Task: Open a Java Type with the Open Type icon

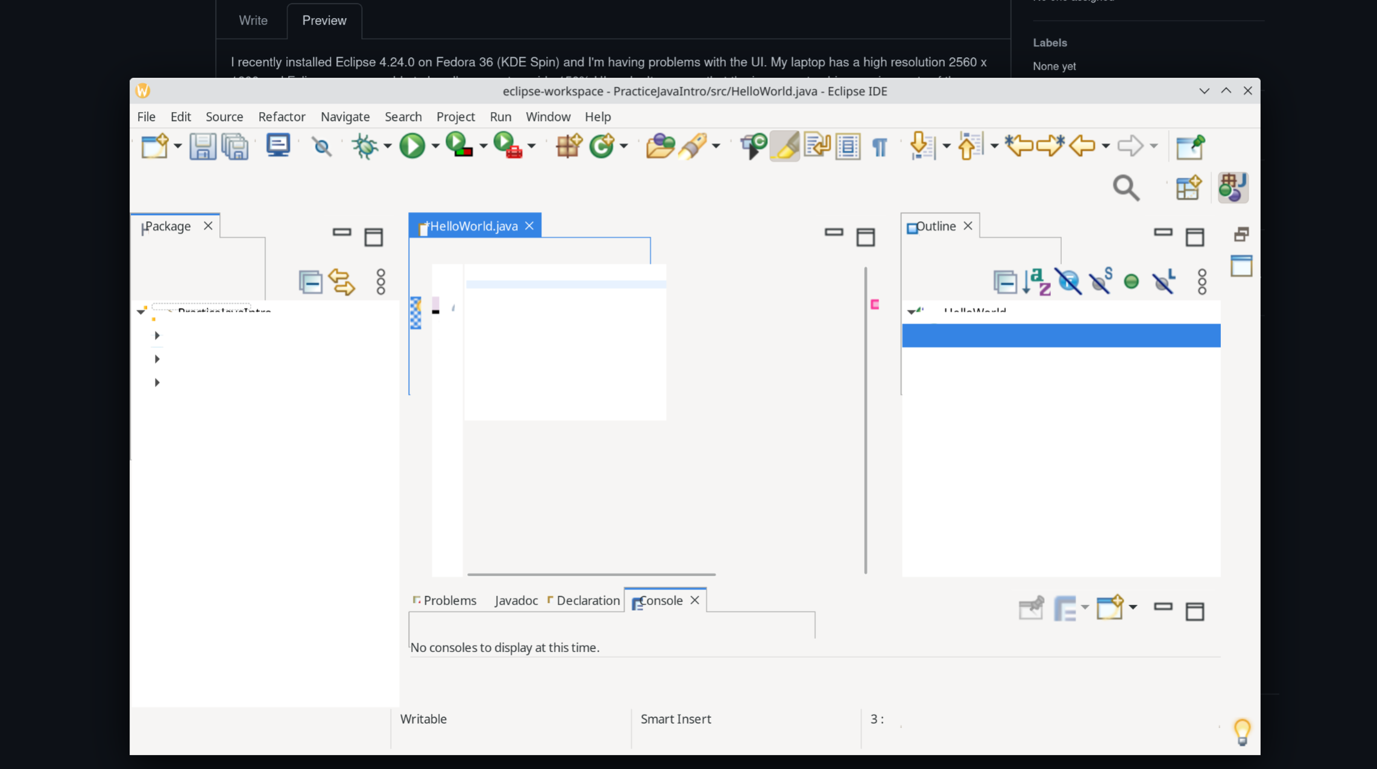Action: 660,146
